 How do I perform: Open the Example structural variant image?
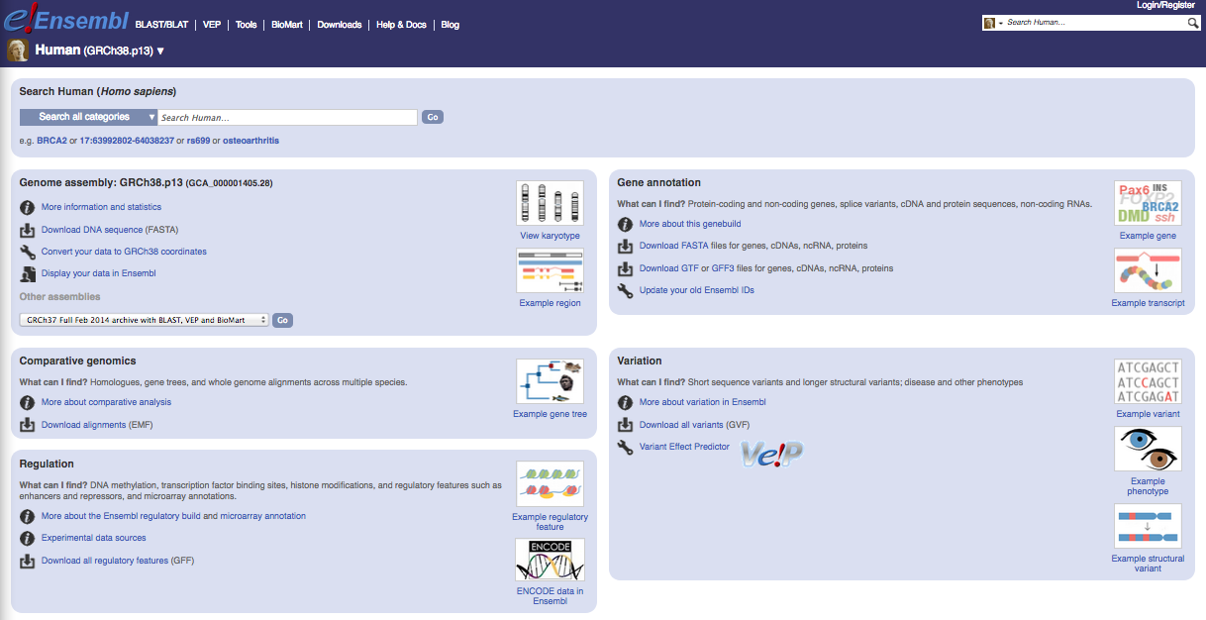pyautogui.click(x=1148, y=526)
